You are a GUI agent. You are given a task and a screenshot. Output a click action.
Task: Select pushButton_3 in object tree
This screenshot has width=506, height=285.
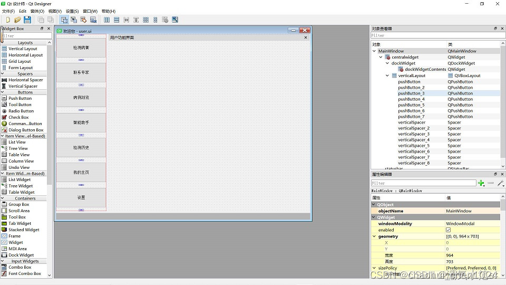[x=411, y=93]
